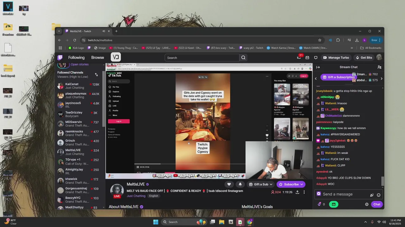405x227 pixels.
Task: Open the user profile avatar menu
Action: (x=379, y=57)
